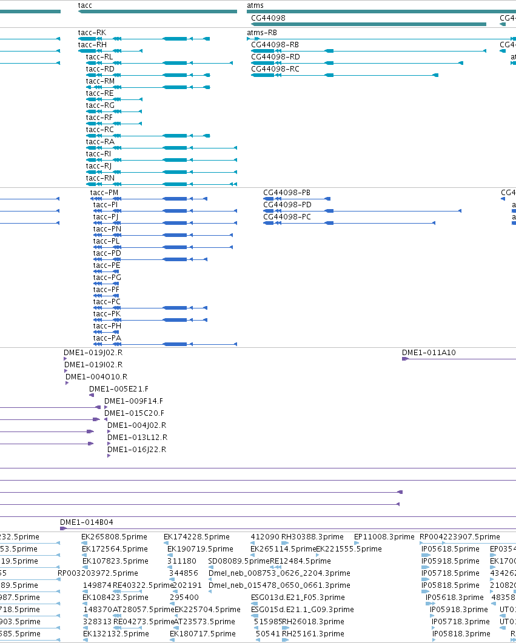Select the CG44098-RC transcript label
The image size is (516, 643).
coord(275,69)
